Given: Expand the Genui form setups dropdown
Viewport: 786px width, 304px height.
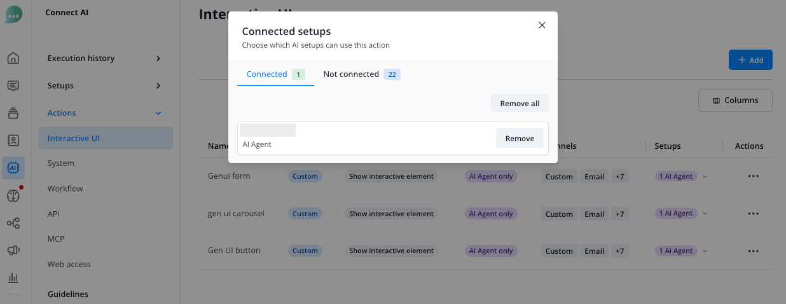Looking at the screenshot, I should (x=705, y=176).
